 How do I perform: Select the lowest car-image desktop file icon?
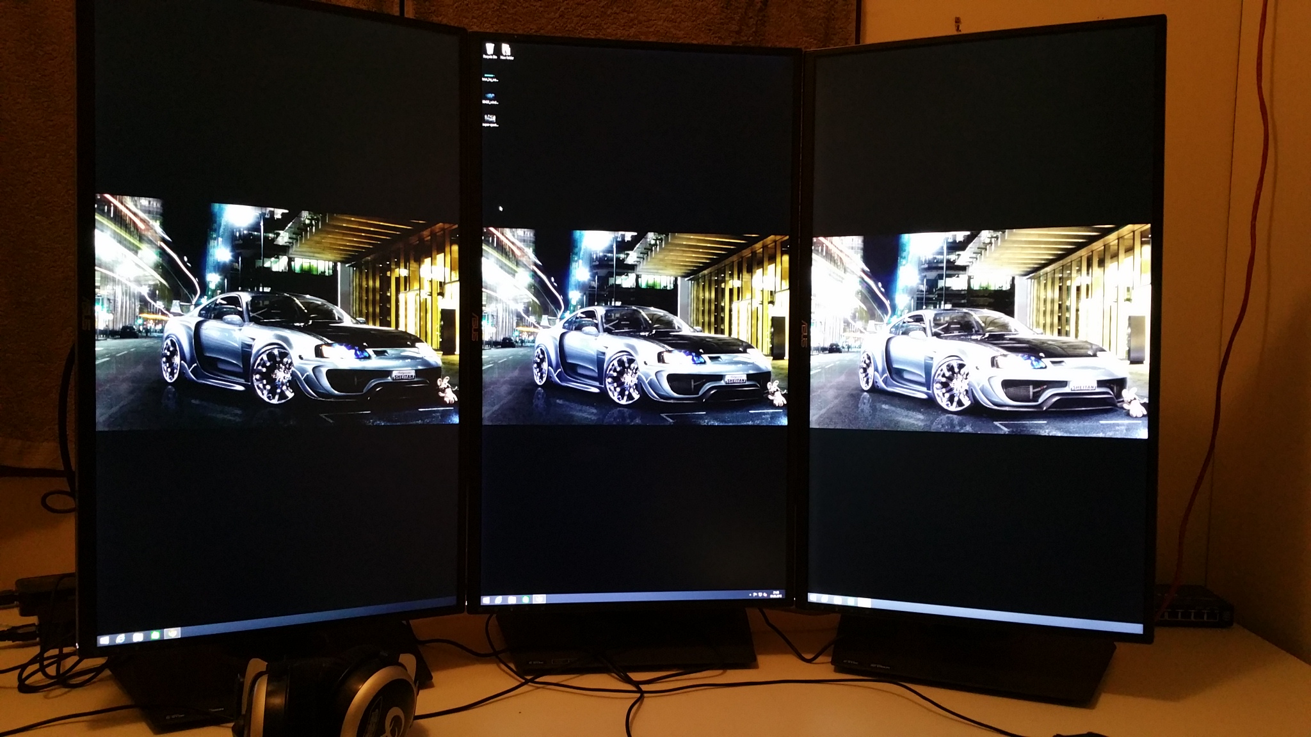click(x=490, y=120)
